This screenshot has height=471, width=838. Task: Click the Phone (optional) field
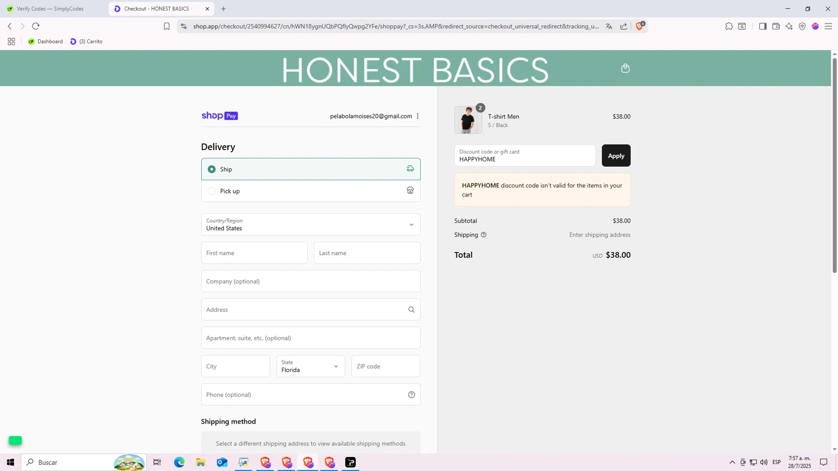311,395
